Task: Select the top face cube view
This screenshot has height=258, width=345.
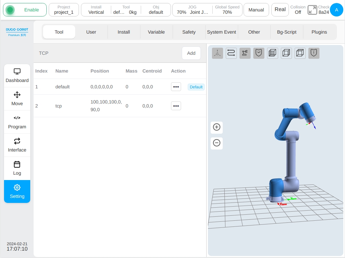Action: [300, 53]
